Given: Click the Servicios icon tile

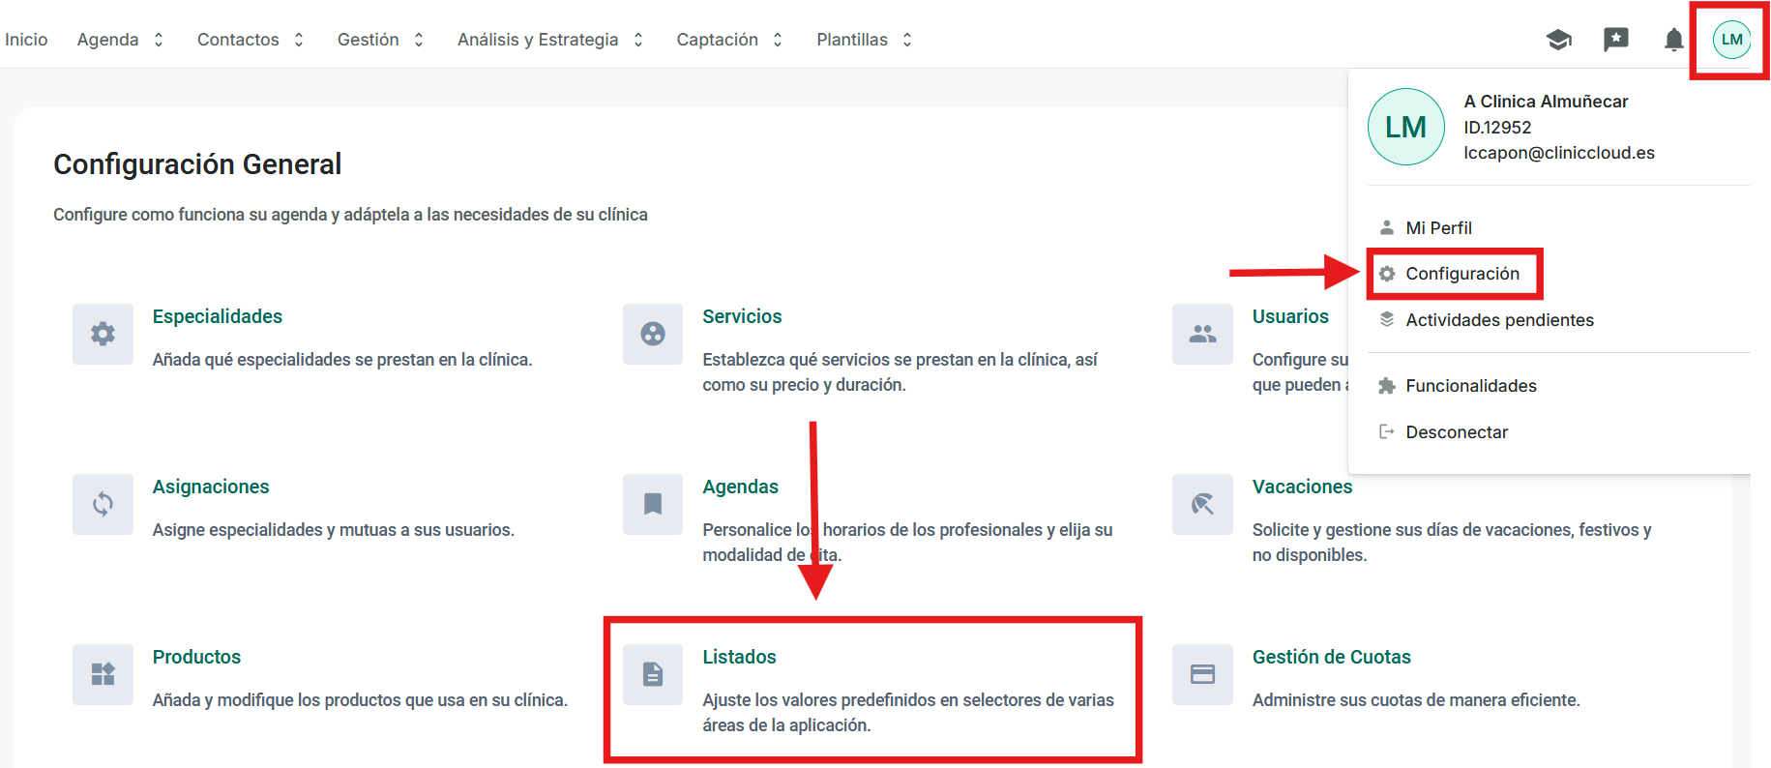Looking at the screenshot, I should 653,334.
